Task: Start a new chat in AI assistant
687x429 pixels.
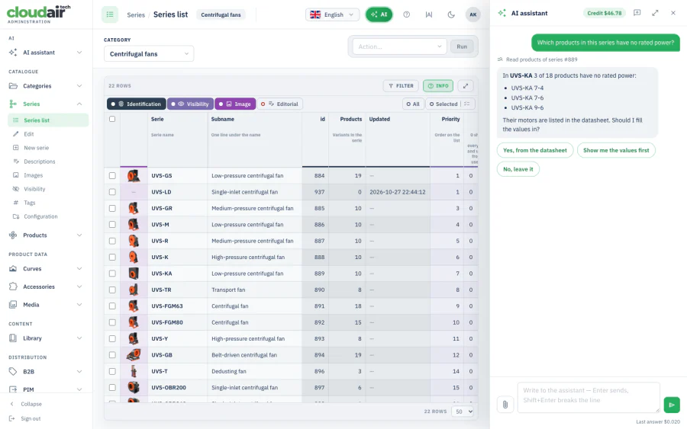Action: point(637,13)
